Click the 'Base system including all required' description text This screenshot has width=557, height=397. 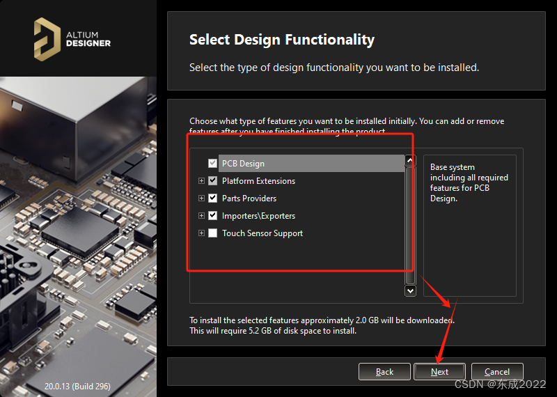(x=469, y=182)
